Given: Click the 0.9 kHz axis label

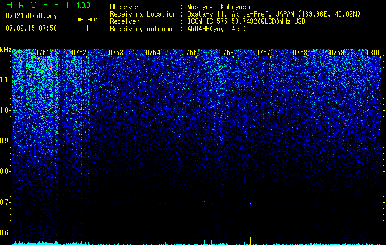Looking at the screenshot, I should click(x=5, y=141).
